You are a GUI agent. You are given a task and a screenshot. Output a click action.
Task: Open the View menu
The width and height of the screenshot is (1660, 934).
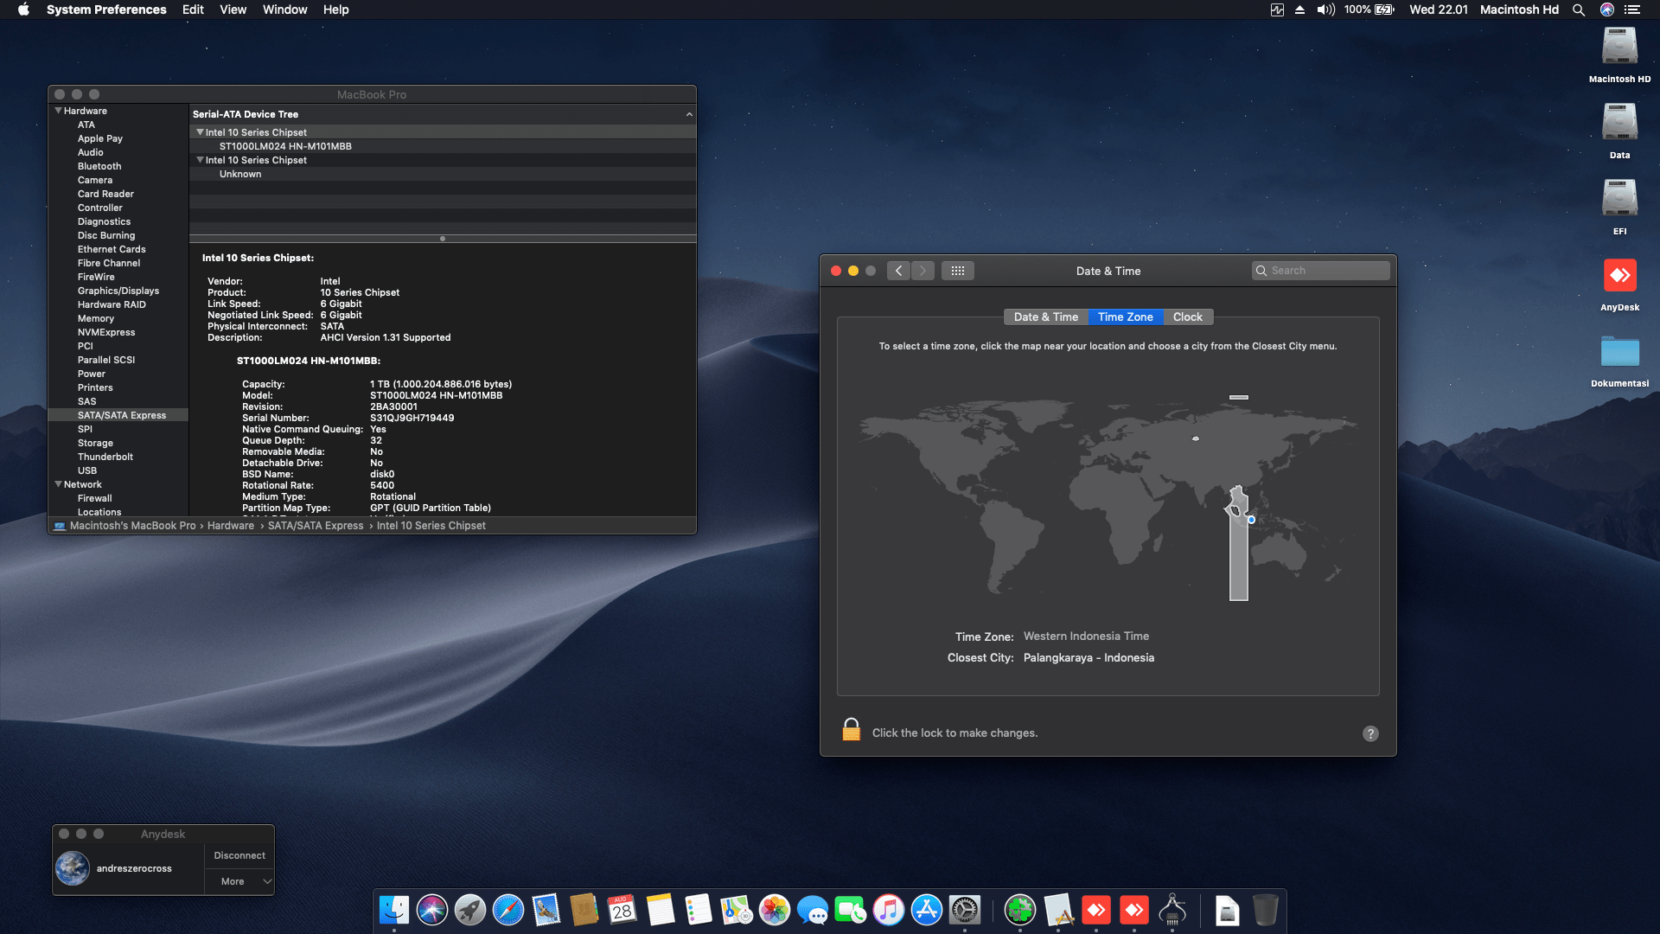(x=233, y=10)
